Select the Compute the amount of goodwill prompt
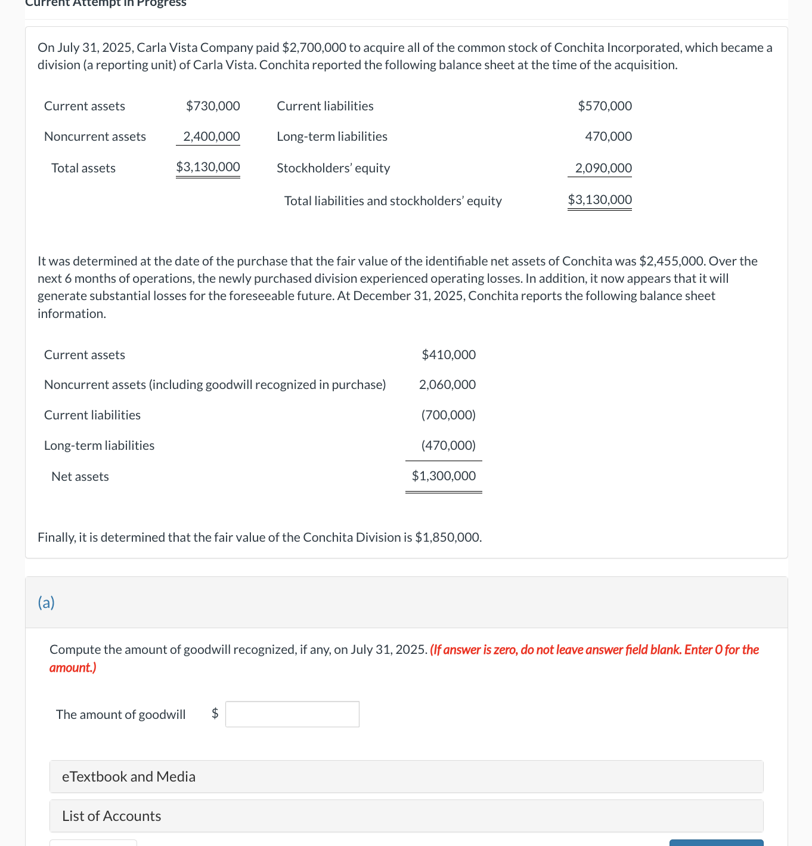 tap(237, 649)
